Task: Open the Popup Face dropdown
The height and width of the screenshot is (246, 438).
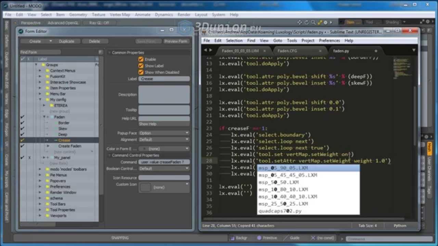Action: tap(164, 133)
